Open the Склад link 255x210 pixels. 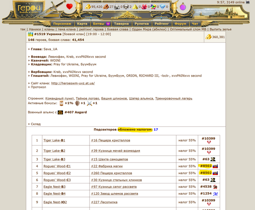(36, 124)
